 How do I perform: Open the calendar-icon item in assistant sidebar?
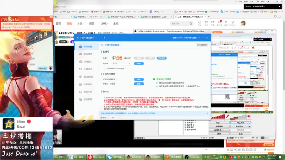(87, 84)
